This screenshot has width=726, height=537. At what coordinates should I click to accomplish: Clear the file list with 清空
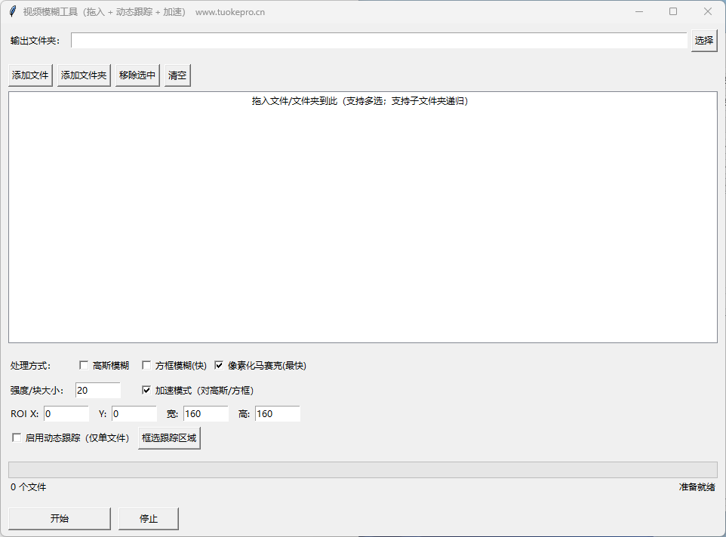point(177,75)
